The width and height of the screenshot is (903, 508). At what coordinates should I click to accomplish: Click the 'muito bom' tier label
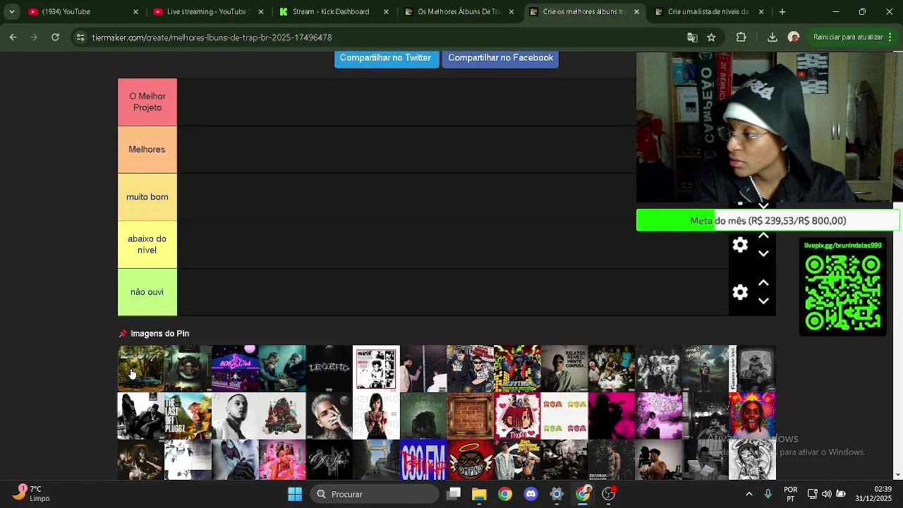point(147,197)
